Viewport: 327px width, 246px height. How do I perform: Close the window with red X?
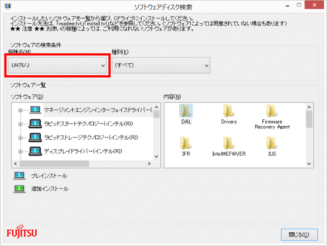314,5
